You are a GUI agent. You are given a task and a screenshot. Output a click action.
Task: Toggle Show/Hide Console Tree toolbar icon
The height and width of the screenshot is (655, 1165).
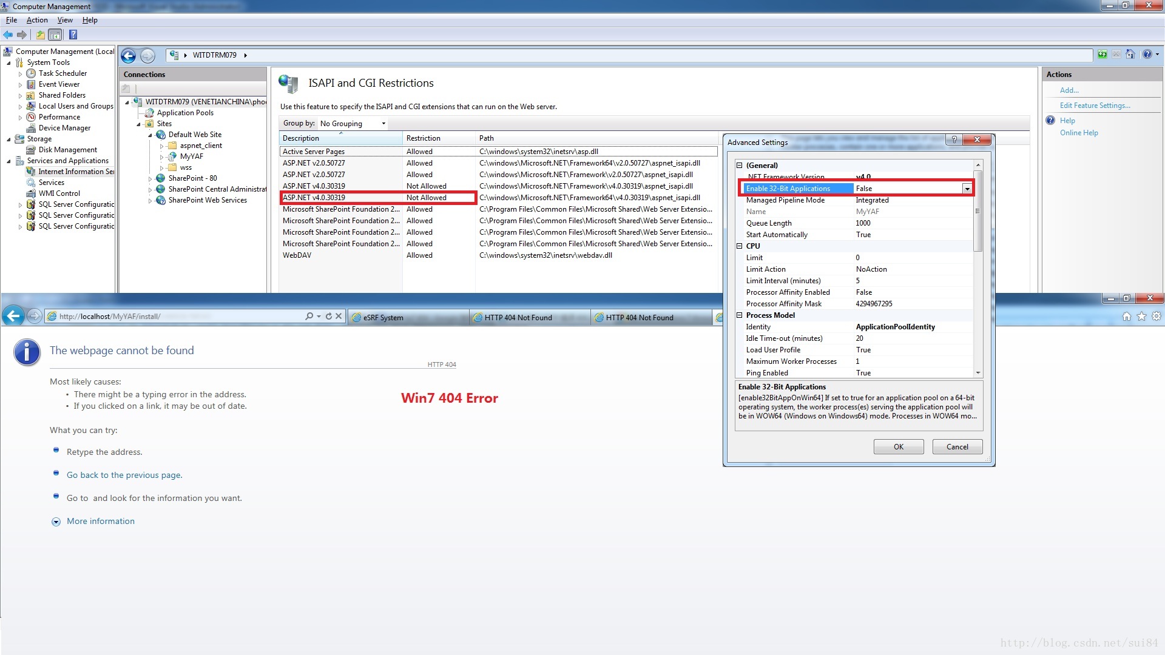(x=55, y=35)
